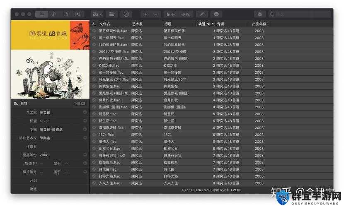
Task: Click the status icon for 貝多芬與我.mp3
Action: (94, 155)
